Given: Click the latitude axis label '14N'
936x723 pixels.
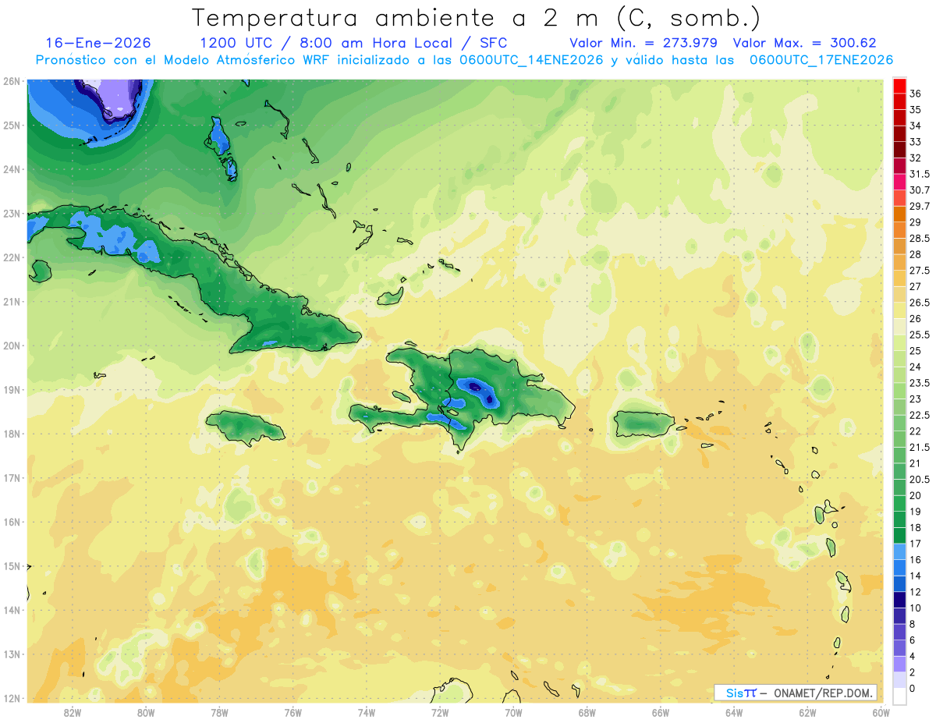Looking at the screenshot, I should click(x=11, y=610).
